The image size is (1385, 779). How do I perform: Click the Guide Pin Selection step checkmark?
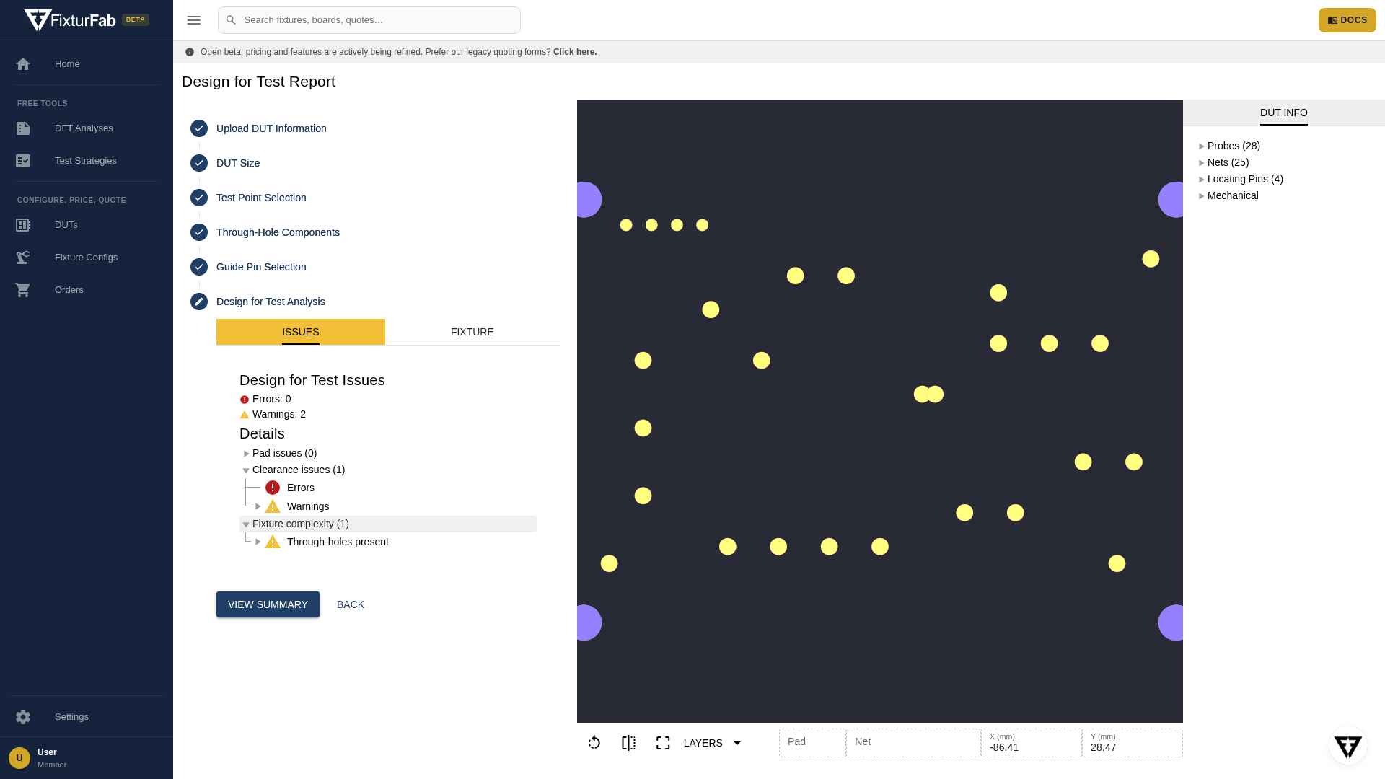coord(199,267)
